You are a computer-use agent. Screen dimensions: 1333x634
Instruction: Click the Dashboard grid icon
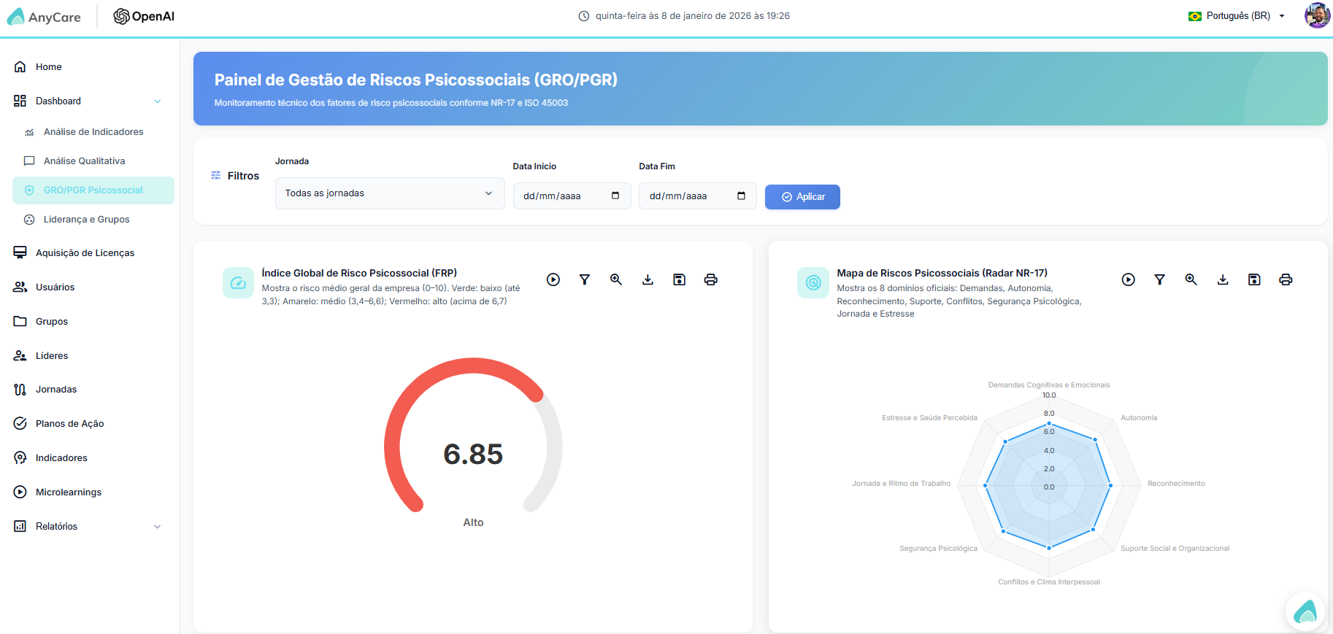(x=20, y=101)
